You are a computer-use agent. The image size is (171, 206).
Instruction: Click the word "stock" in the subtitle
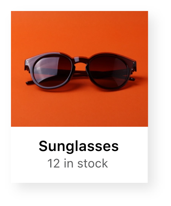coord(93,163)
